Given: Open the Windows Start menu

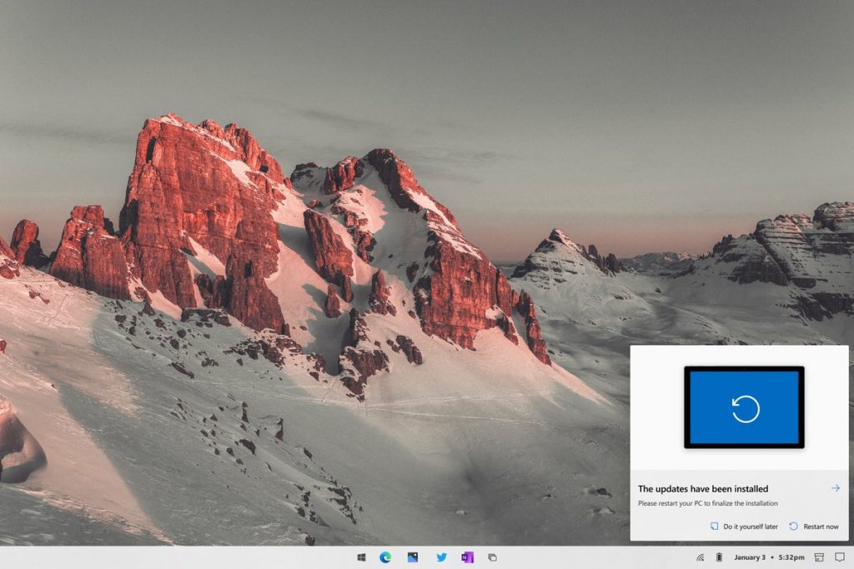Looking at the screenshot, I should [362, 557].
